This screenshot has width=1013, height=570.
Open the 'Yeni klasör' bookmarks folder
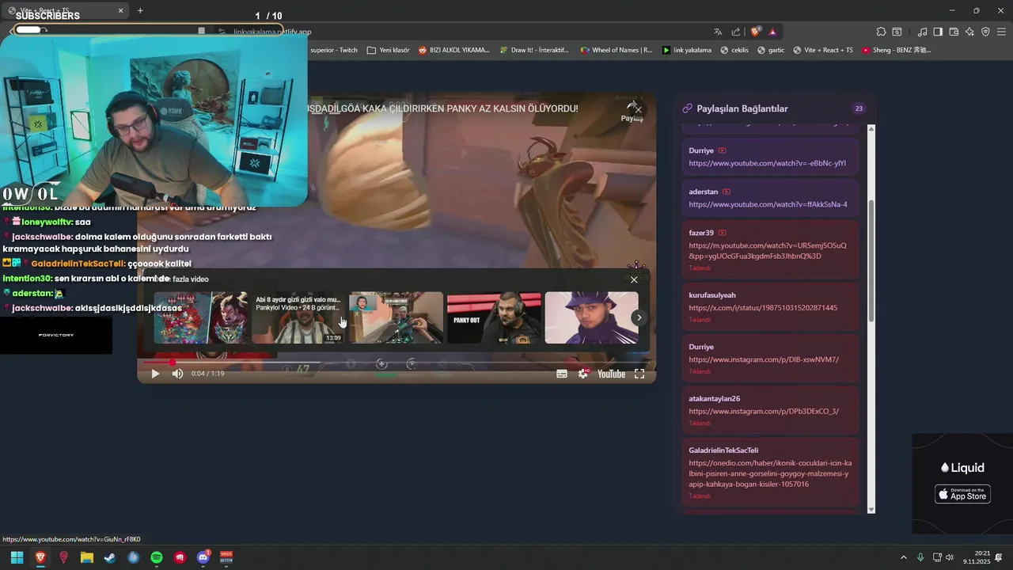(388, 50)
